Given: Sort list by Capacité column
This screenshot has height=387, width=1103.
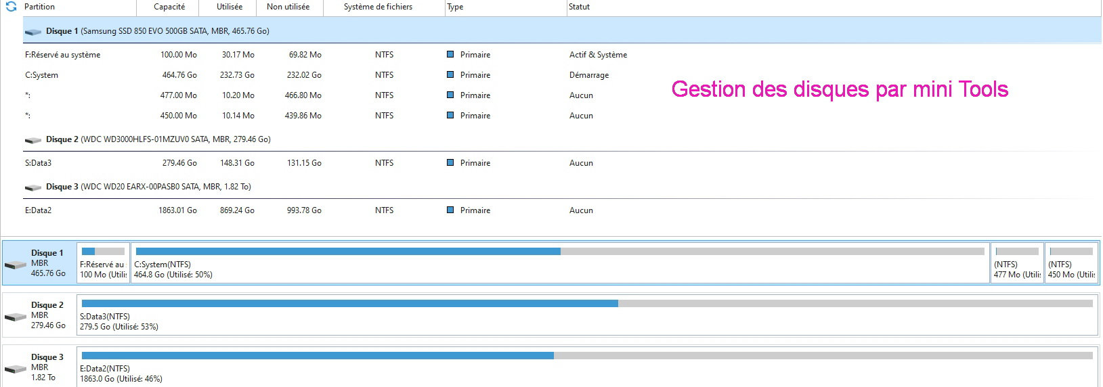Looking at the screenshot, I should 169,7.
